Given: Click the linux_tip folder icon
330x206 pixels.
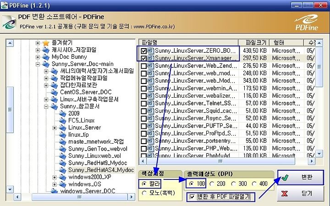Looking at the screenshot, I should click(62, 135).
